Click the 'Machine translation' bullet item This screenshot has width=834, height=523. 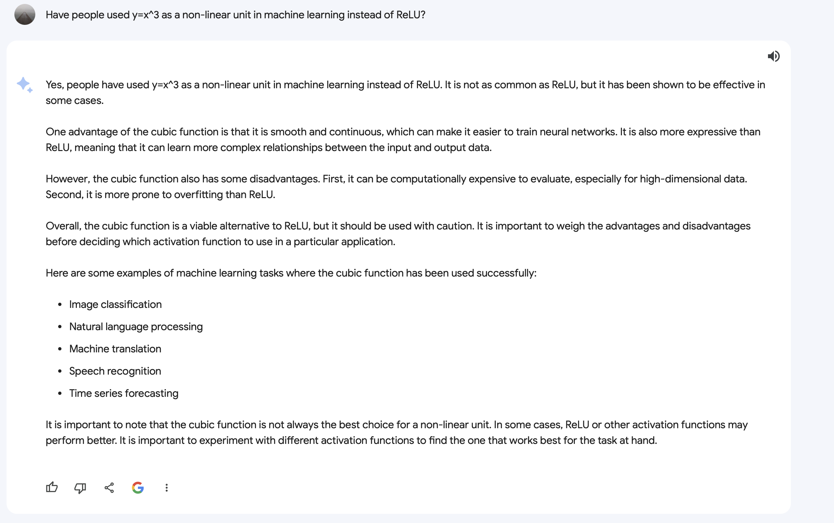point(115,349)
